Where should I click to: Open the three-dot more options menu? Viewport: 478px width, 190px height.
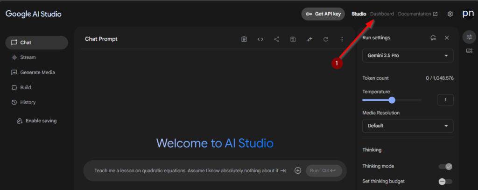tap(342, 39)
